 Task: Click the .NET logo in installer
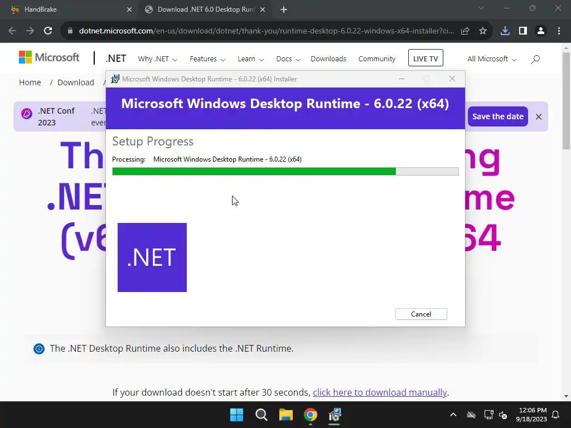coord(152,257)
